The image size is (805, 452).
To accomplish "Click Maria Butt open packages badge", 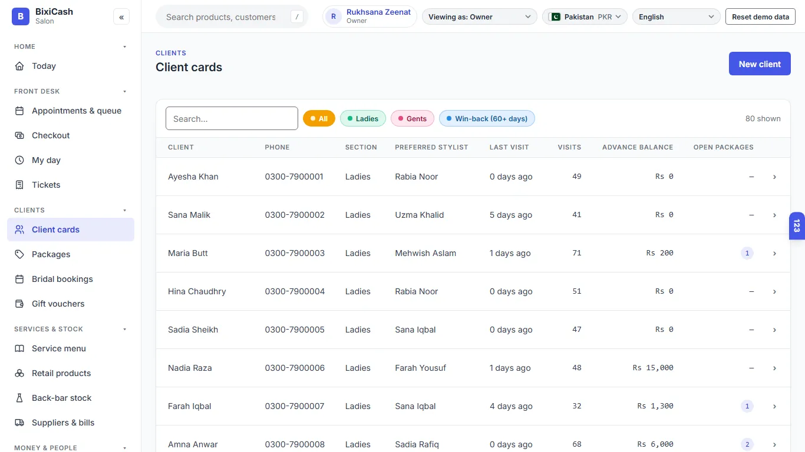I will click(747, 253).
